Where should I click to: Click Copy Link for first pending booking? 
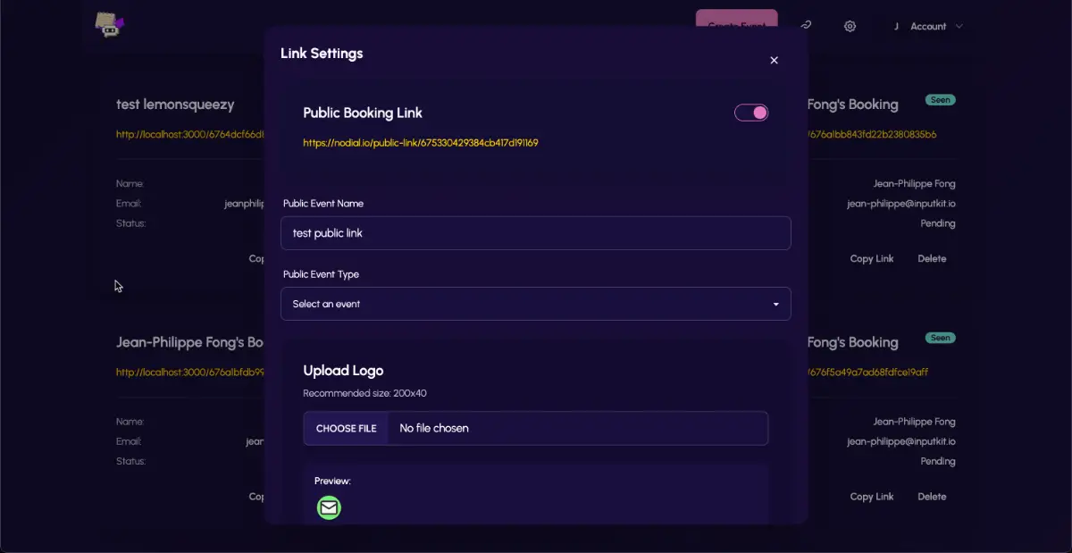click(871, 259)
